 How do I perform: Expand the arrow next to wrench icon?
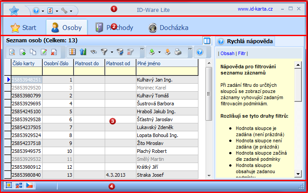point(71,11)
